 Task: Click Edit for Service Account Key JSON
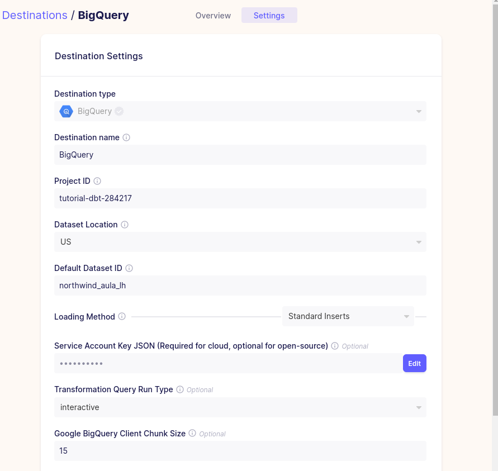(x=415, y=363)
